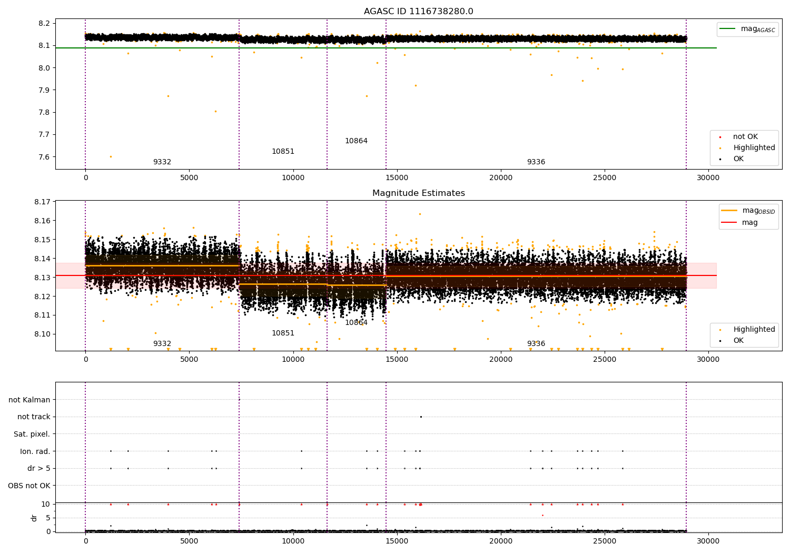The height and width of the screenshot is (553, 790).
Task: Click the red mag legend line
Action: [x=729, y=222]
